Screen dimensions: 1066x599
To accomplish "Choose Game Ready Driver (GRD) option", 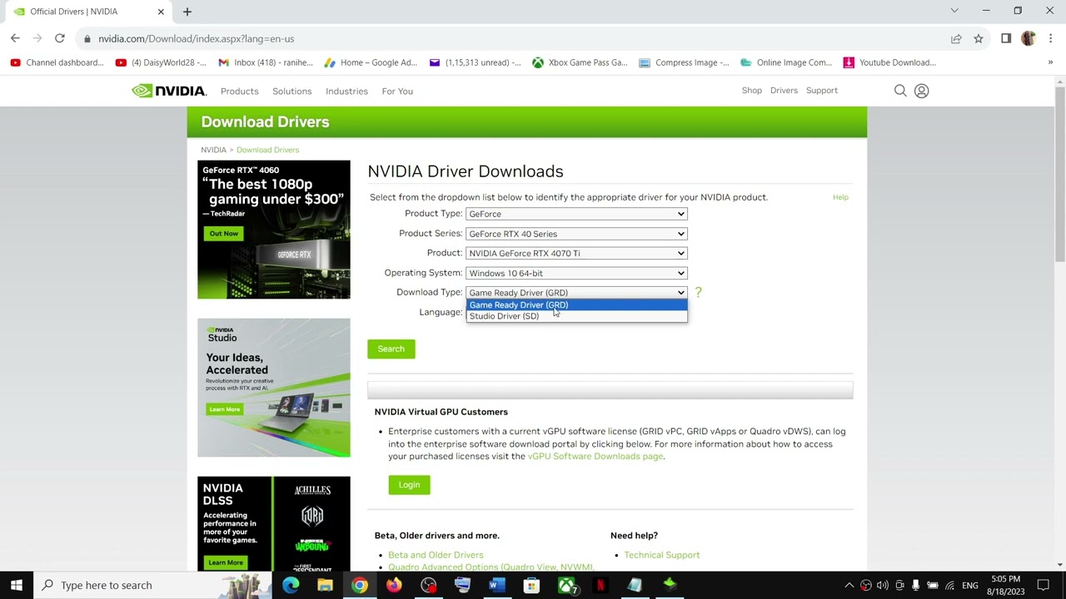I will (x=576, y=304).
